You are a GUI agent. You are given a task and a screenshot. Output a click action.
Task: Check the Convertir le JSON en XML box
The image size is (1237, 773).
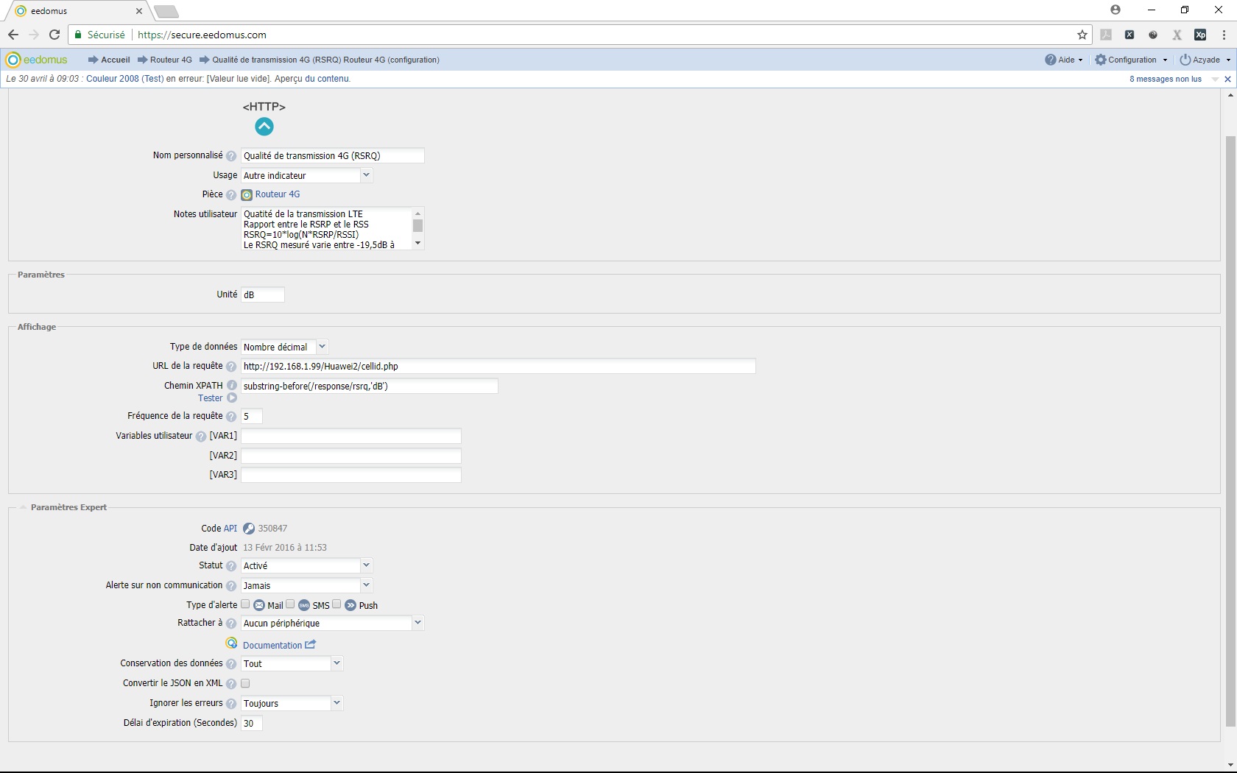pyautogui.click(x=246, y=683)
